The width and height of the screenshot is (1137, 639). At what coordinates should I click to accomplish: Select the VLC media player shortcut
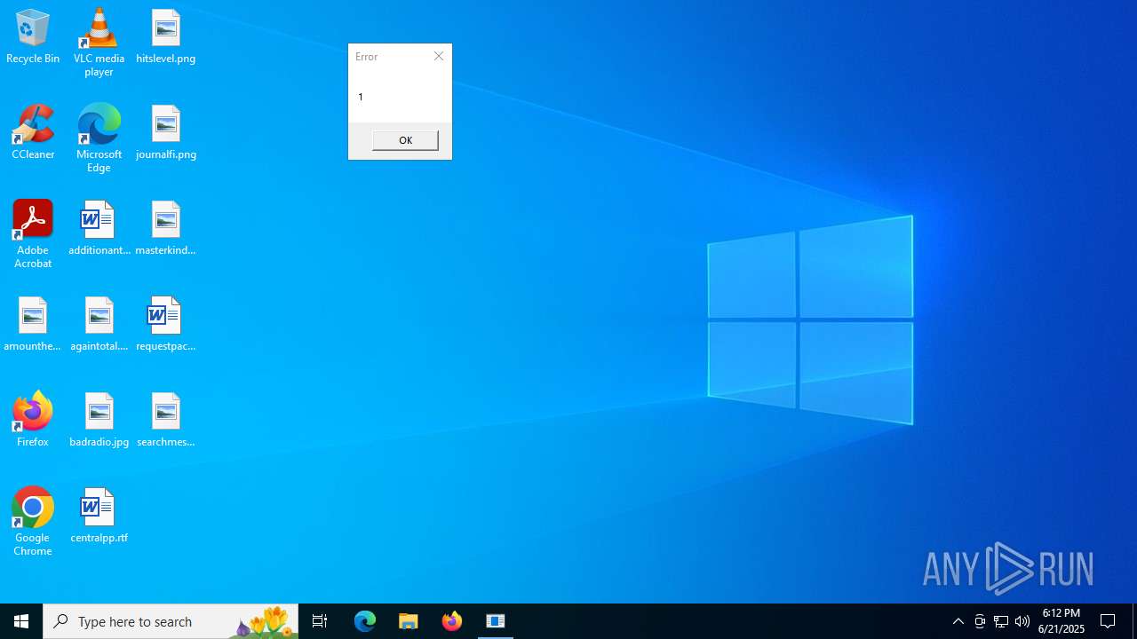click(x=99, y=43)
